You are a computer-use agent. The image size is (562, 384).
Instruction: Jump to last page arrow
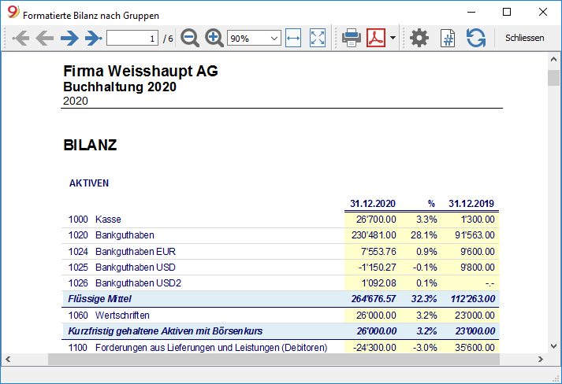[x=94, y=38]
